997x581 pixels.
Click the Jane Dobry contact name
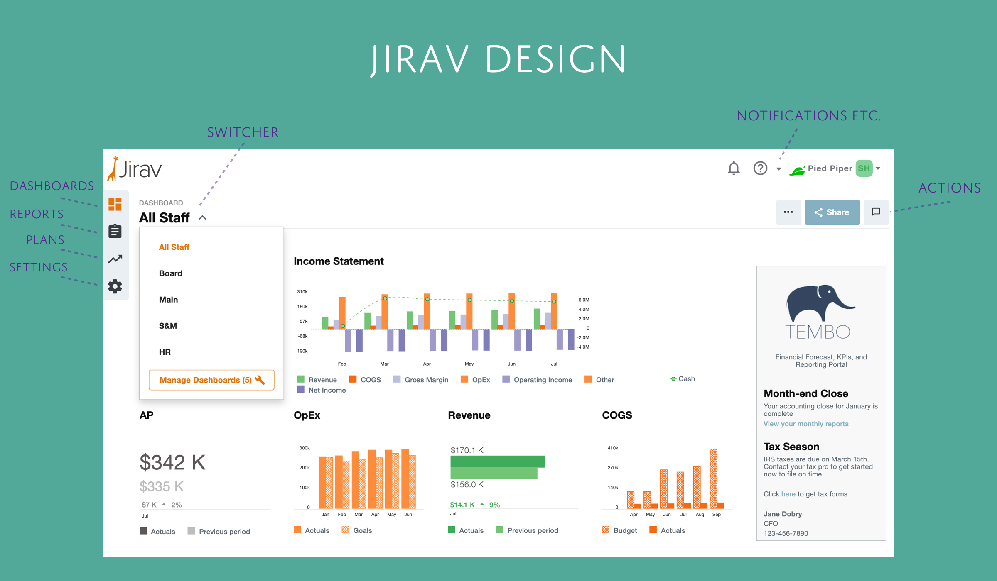(783, 514)
